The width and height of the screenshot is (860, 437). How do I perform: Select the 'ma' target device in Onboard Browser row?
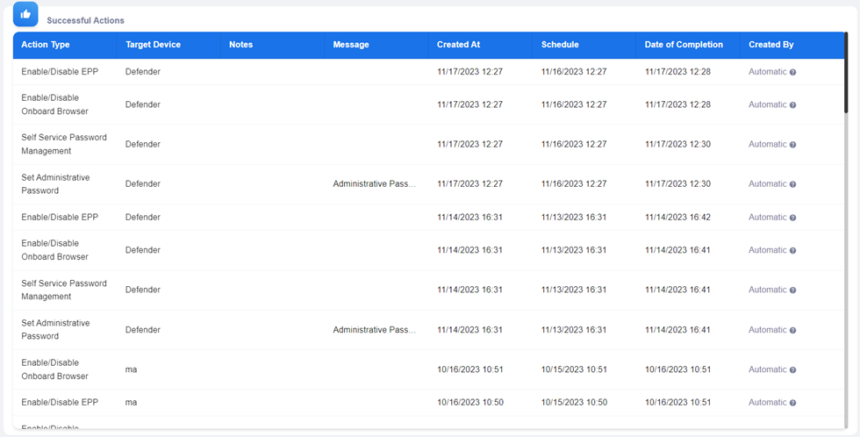click(x=131, y=369)
